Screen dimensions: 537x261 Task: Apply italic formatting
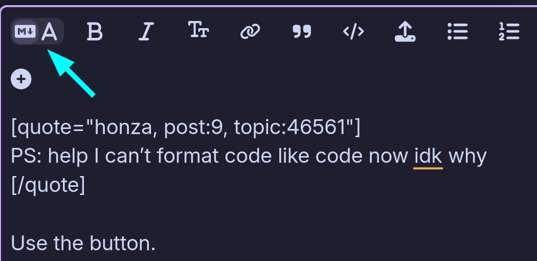(x=146, y=32)
